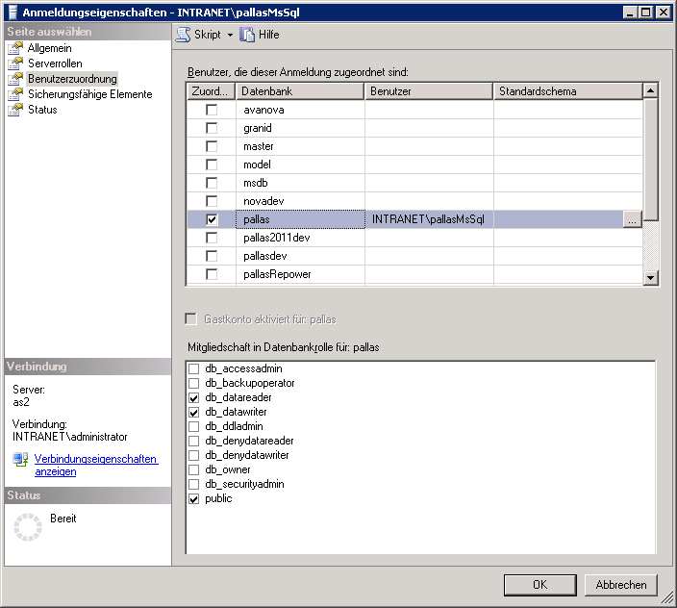Open Hilfe from the toolbar
The width and height of the screenshot is (677, 608).
[260, 35]
